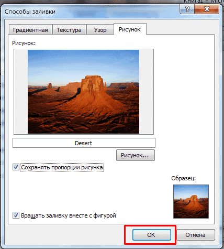Click the Desert picture name field
Image resolution: width=224 pixels, height=249 pixels.
click(84, 143)
